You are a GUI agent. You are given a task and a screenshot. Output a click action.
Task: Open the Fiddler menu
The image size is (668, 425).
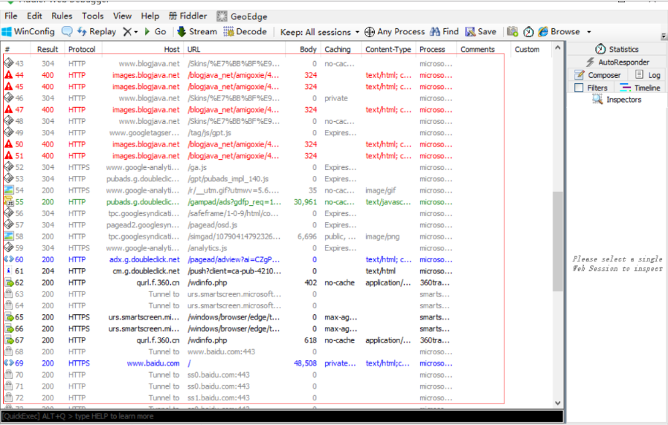188,16
